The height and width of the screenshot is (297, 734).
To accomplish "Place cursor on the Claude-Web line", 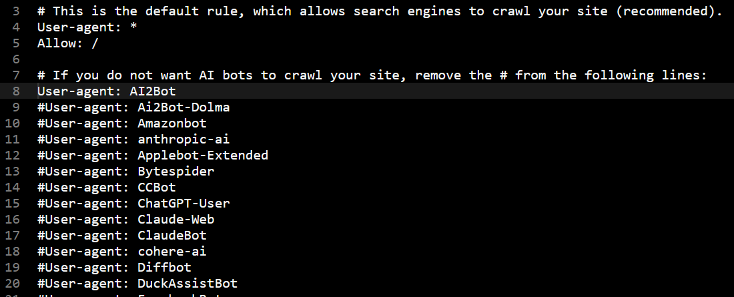I will pyautogui.click(x=125, y=220).
